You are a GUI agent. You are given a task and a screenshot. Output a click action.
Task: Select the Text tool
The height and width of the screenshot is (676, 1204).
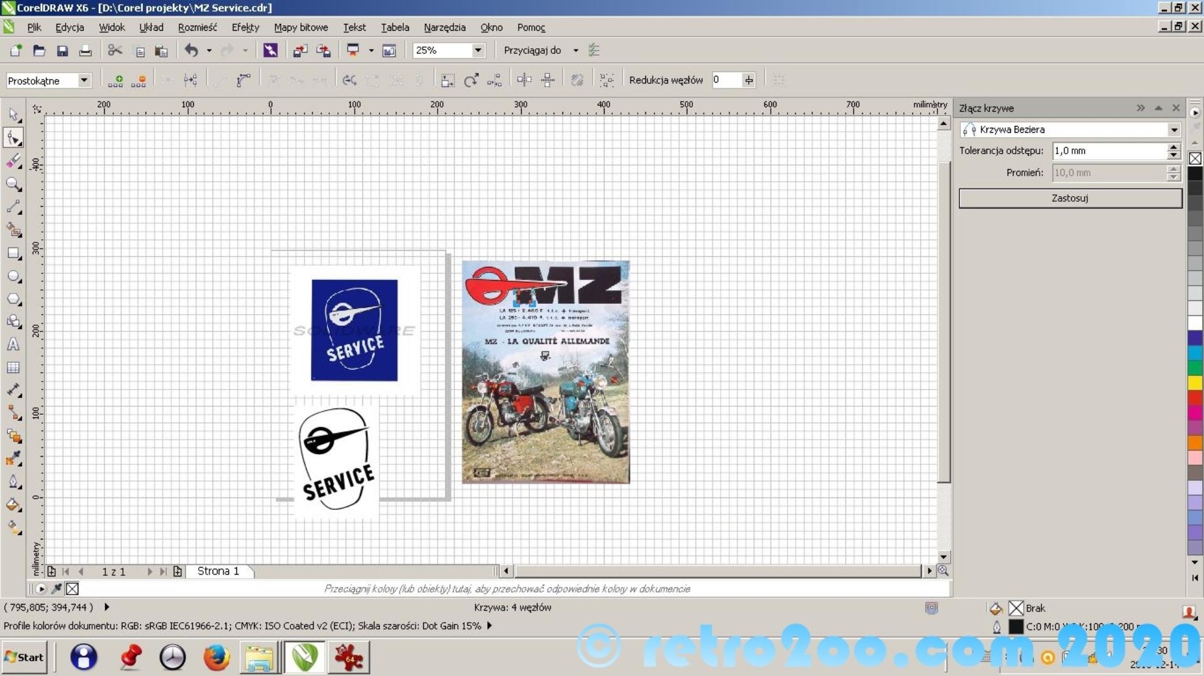[13, 345]
